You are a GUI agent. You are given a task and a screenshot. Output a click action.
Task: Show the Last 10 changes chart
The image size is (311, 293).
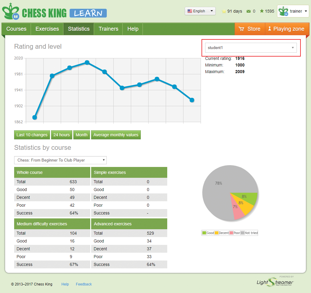32,135
